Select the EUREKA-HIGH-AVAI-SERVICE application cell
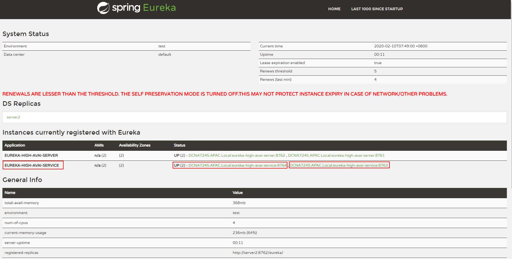 coord(32,165)
